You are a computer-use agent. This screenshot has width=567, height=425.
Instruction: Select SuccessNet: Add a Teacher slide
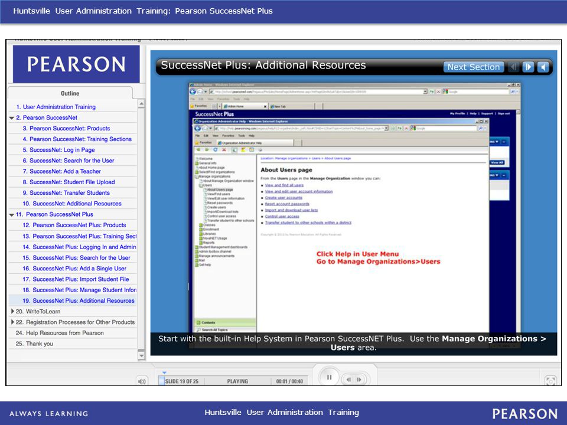[61, 171]
